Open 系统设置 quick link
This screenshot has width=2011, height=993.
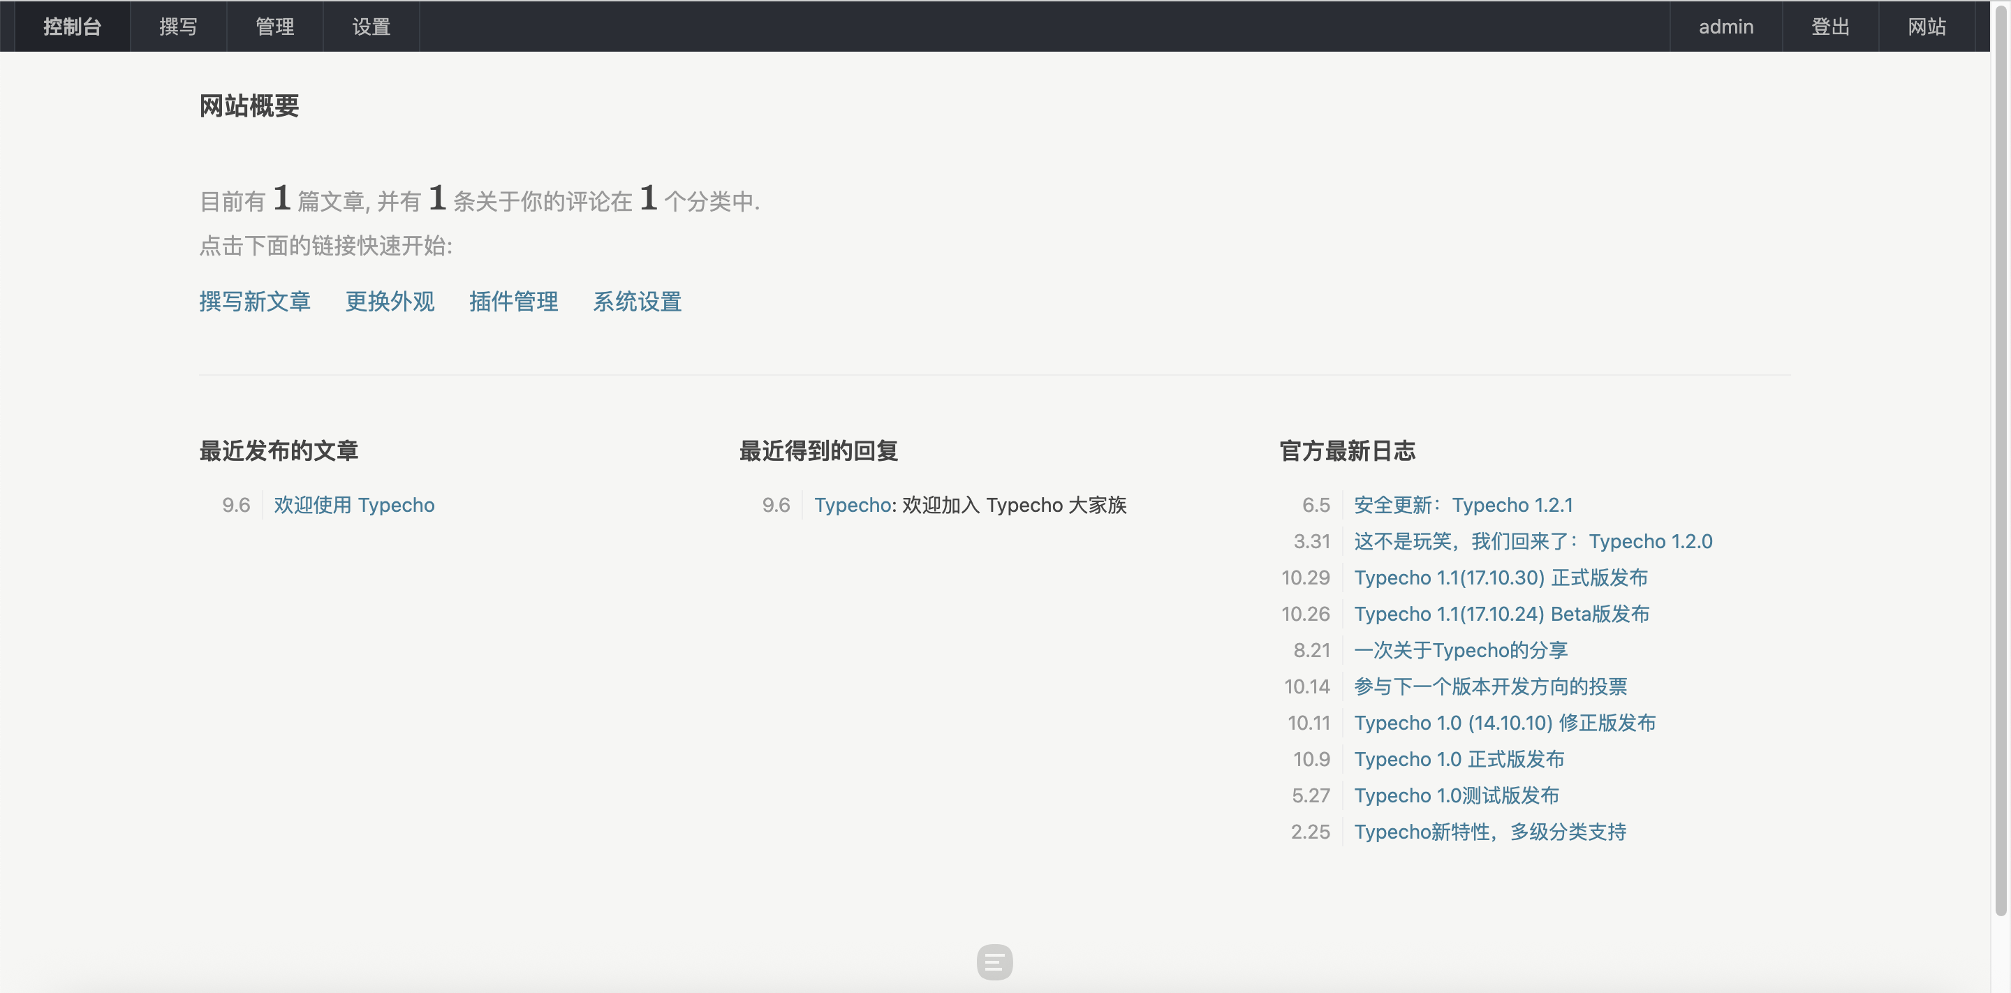coord(636,302)
